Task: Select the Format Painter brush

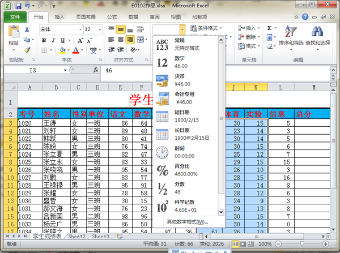Action: pos(27,50)
